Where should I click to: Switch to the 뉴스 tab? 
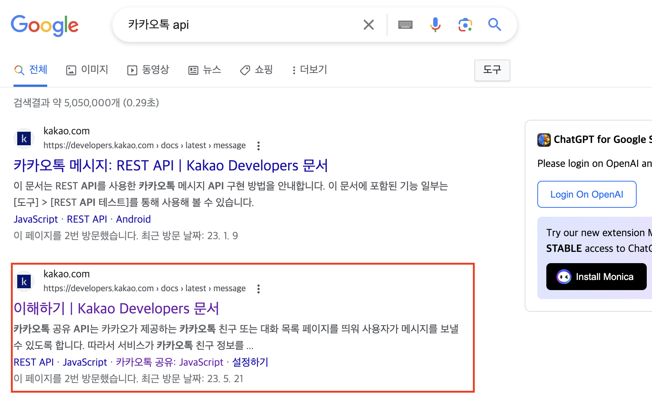point(205,70)
